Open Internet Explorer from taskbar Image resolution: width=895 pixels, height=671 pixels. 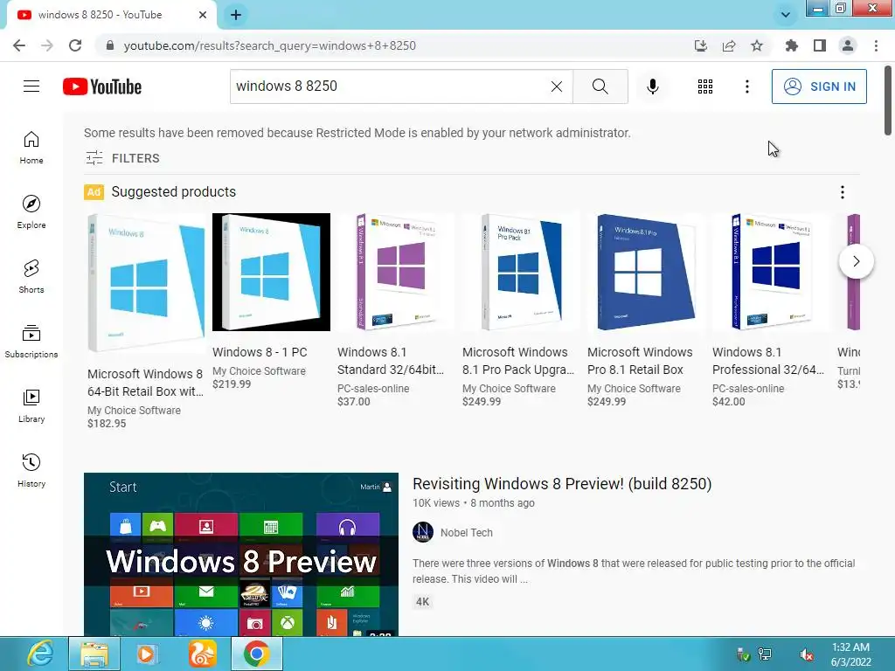coord(40,654)
